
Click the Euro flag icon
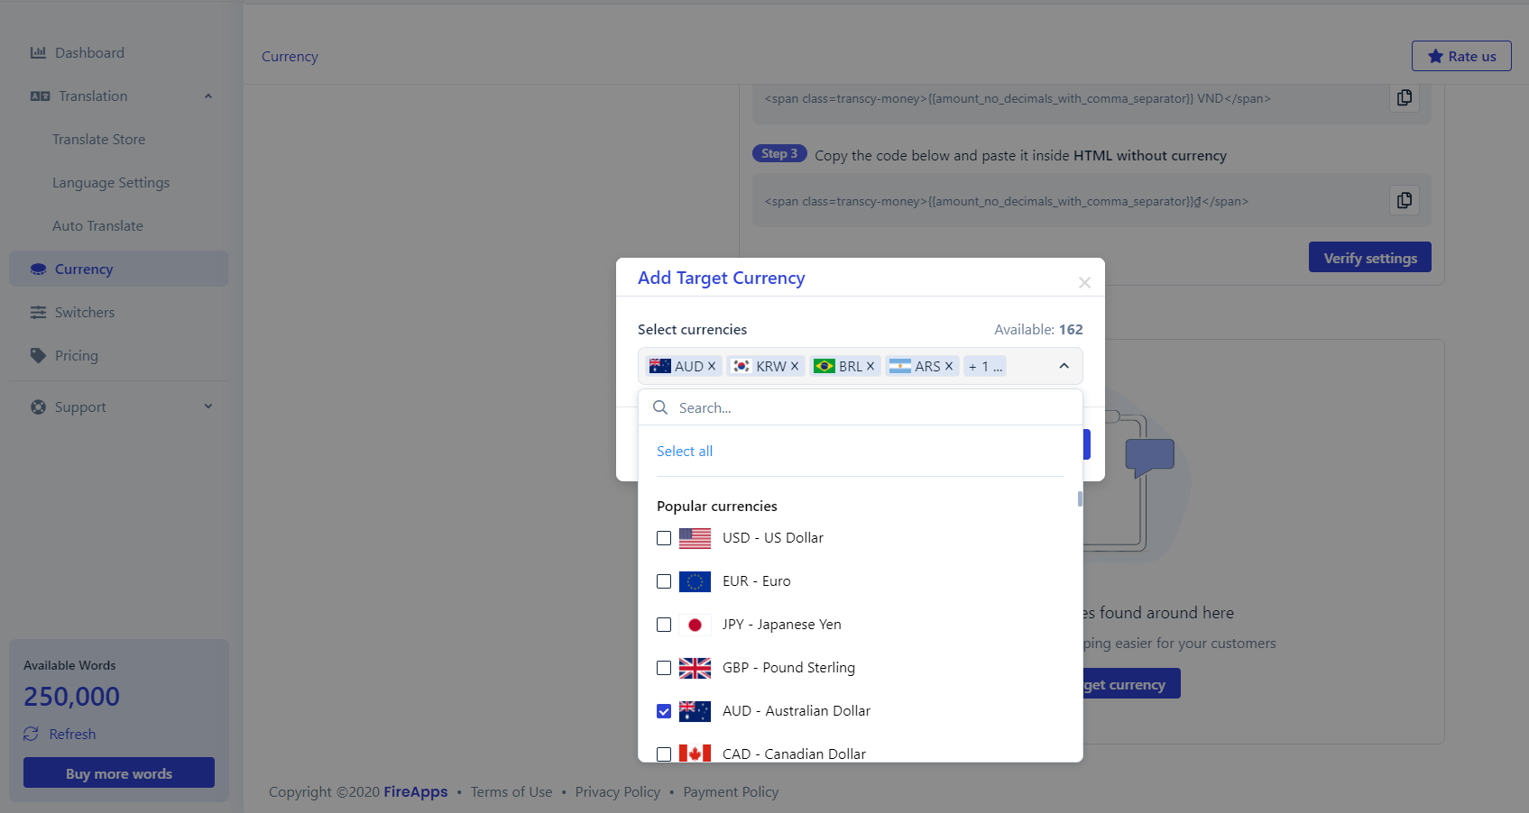coord(695,581)
